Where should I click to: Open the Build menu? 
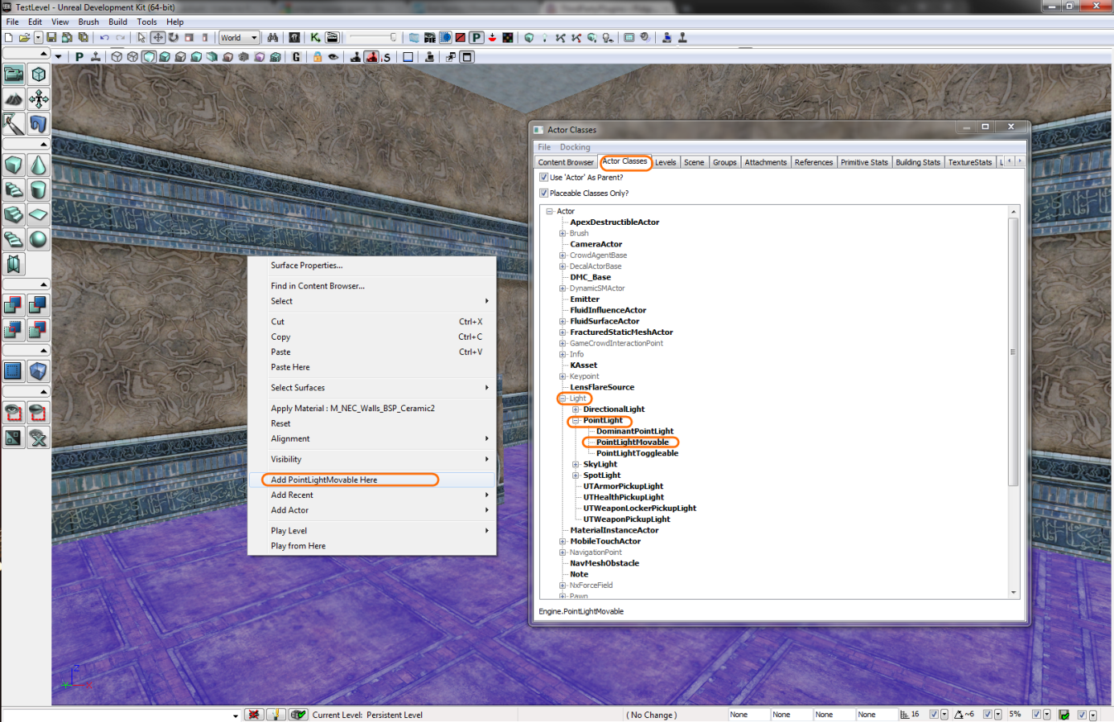coord(118,22)
